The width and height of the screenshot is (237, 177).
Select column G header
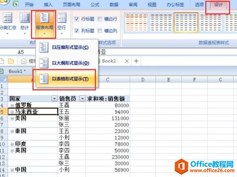(221, 79)
